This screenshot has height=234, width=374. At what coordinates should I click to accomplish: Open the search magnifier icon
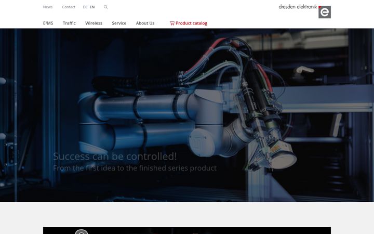pyautogui.click(x=105, y=7)
